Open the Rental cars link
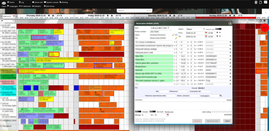 (x=169, y=112)
